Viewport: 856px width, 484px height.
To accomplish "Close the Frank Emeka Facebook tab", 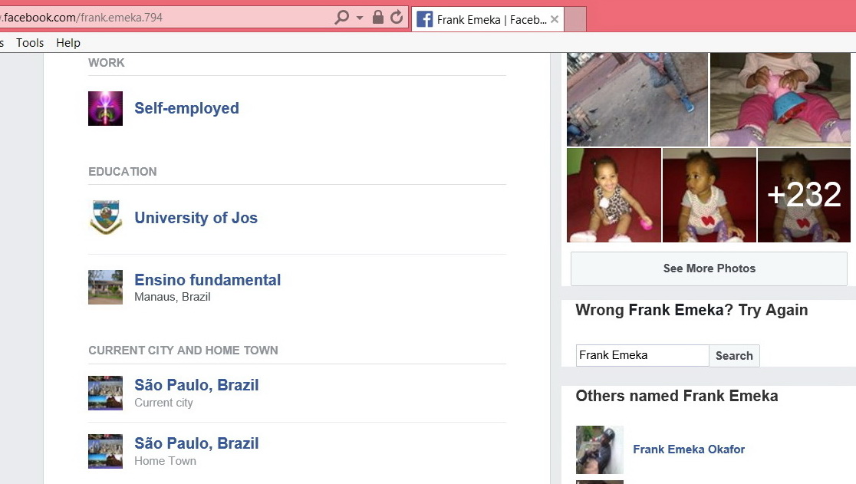I will 555,19.
